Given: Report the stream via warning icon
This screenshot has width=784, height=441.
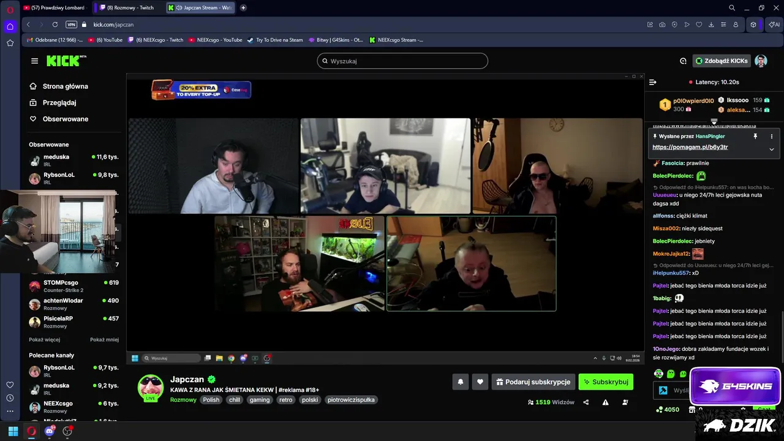Looking at the screenshot, I should [605, 402].
